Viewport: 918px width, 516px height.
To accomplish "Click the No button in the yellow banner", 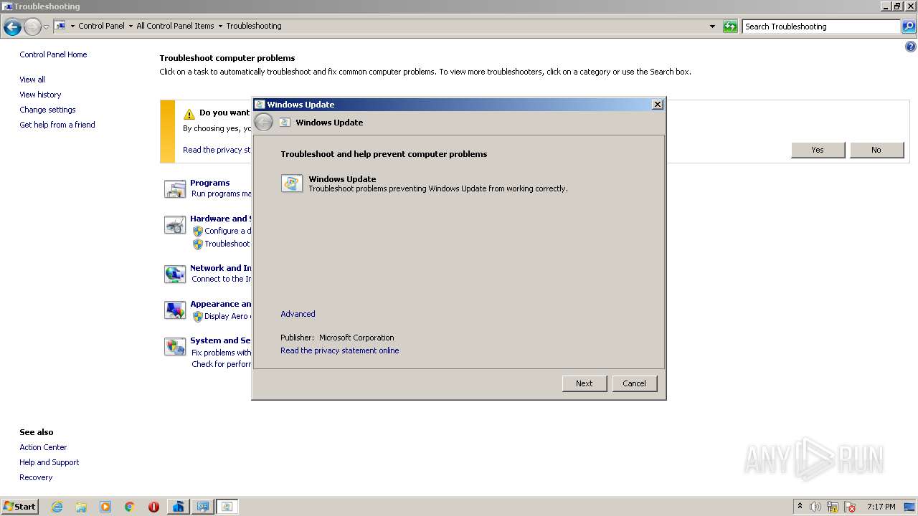I will pos(876,150).
